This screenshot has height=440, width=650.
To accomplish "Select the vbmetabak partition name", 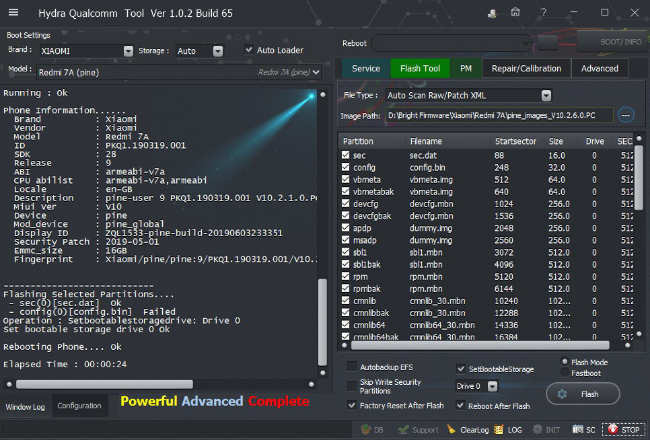I will tap(373, 192).
